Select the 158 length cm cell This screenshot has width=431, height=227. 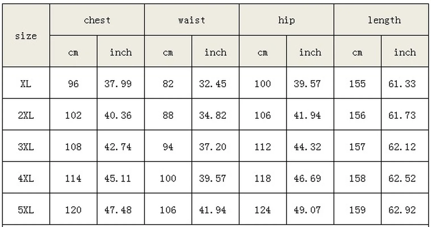point(357,178)
